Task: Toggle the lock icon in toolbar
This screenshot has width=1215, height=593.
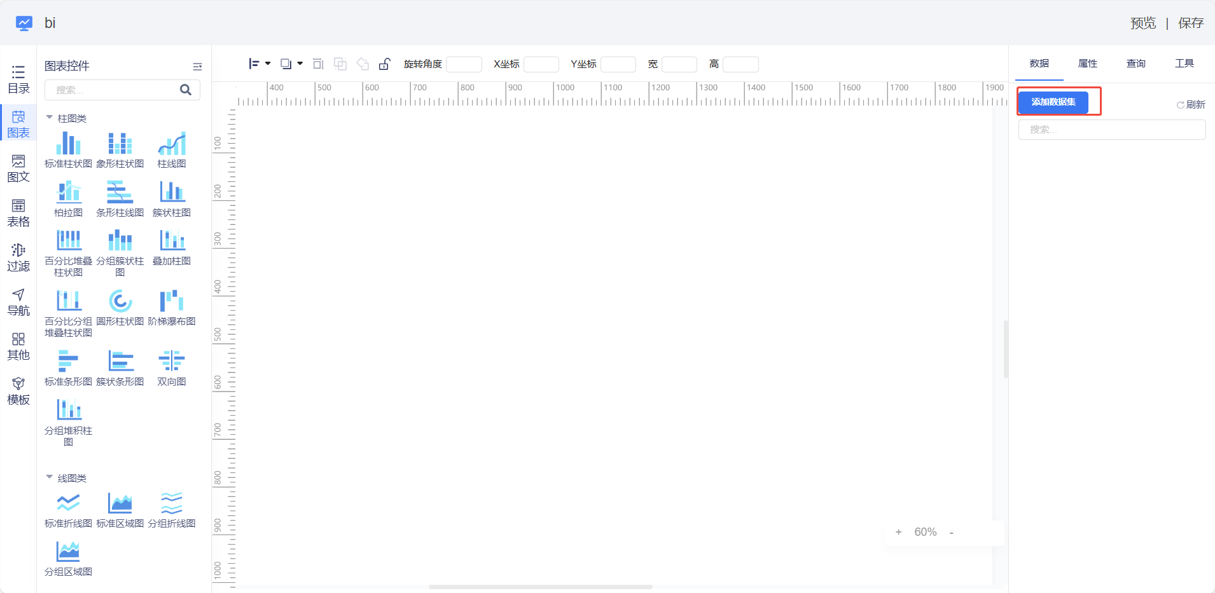Action: [x=384, y=64]
